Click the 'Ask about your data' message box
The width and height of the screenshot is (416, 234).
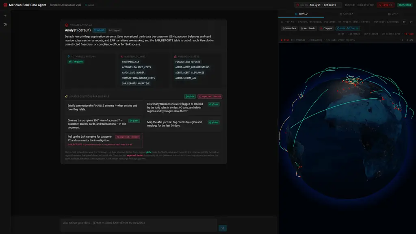(139, 225)
